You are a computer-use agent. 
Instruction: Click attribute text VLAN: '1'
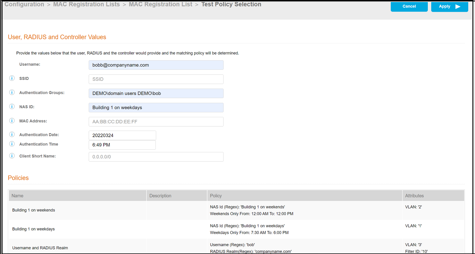414,226
